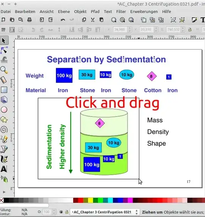Viewport: 205px width, 217px height.
Task: Choose the zoom magnifier tool
Action: click(x=4, y=70)
